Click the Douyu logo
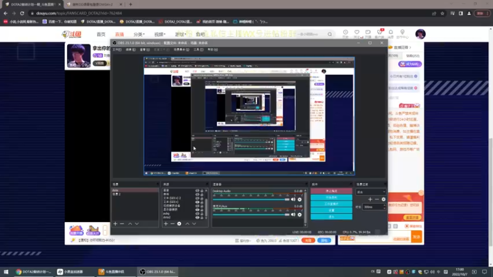The height and width of the screenshot is (277, 493). tap(71, 34)
